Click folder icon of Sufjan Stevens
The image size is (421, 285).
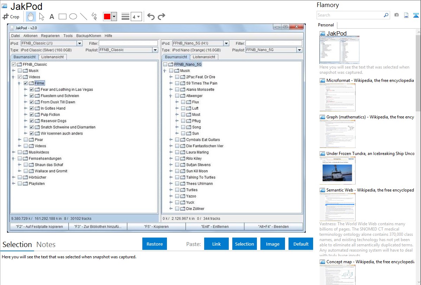pos(183,165)
